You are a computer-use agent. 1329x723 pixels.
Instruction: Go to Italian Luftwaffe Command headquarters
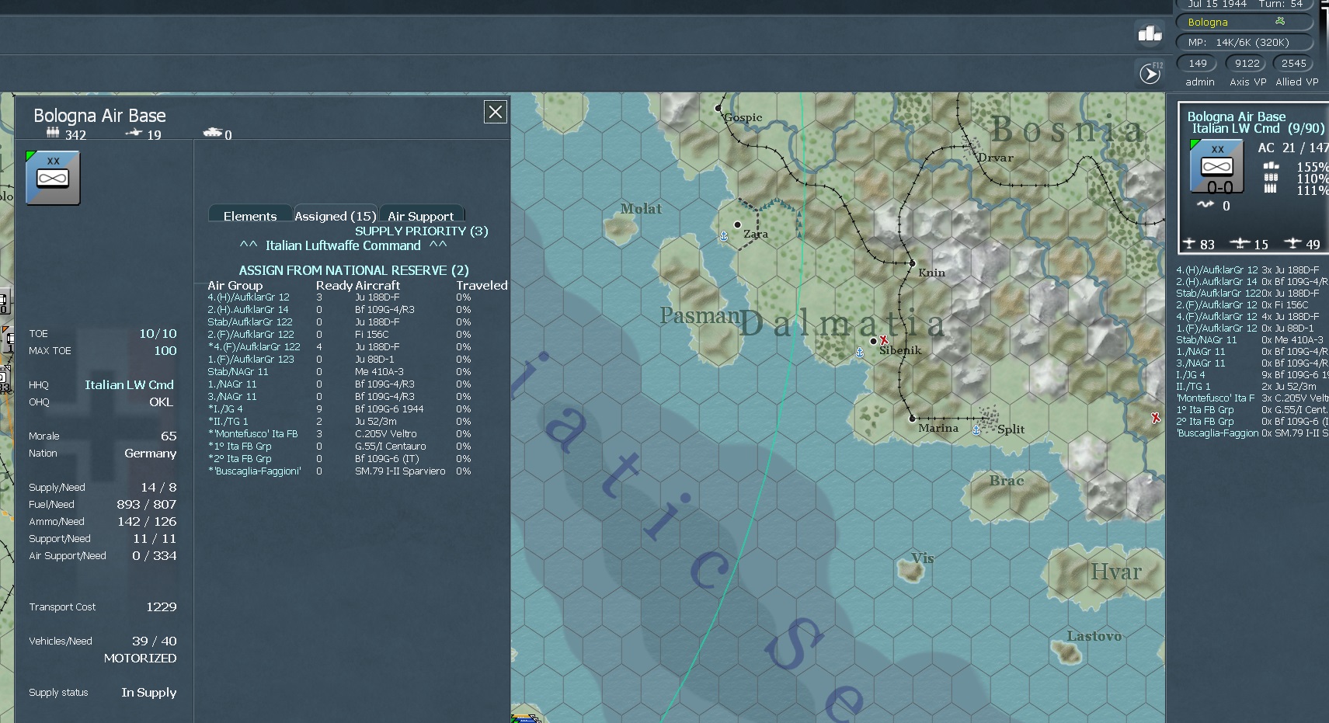(x=343, y=245)
